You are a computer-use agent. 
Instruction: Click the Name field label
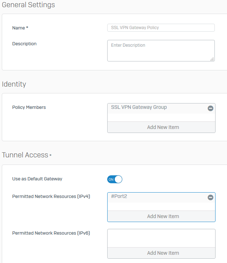pyautogui.click(x=20, y=28)
